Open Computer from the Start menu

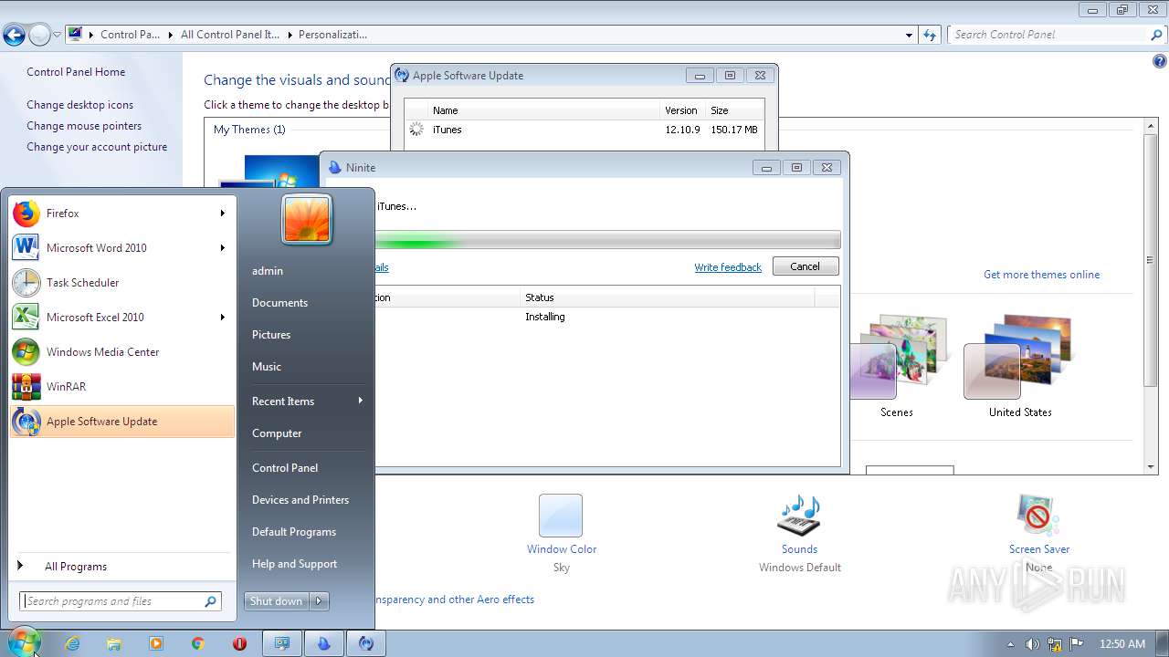(x=277, y=433)
